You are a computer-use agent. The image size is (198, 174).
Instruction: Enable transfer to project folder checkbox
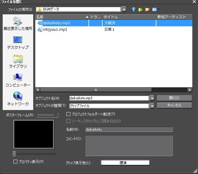point(68,114)
